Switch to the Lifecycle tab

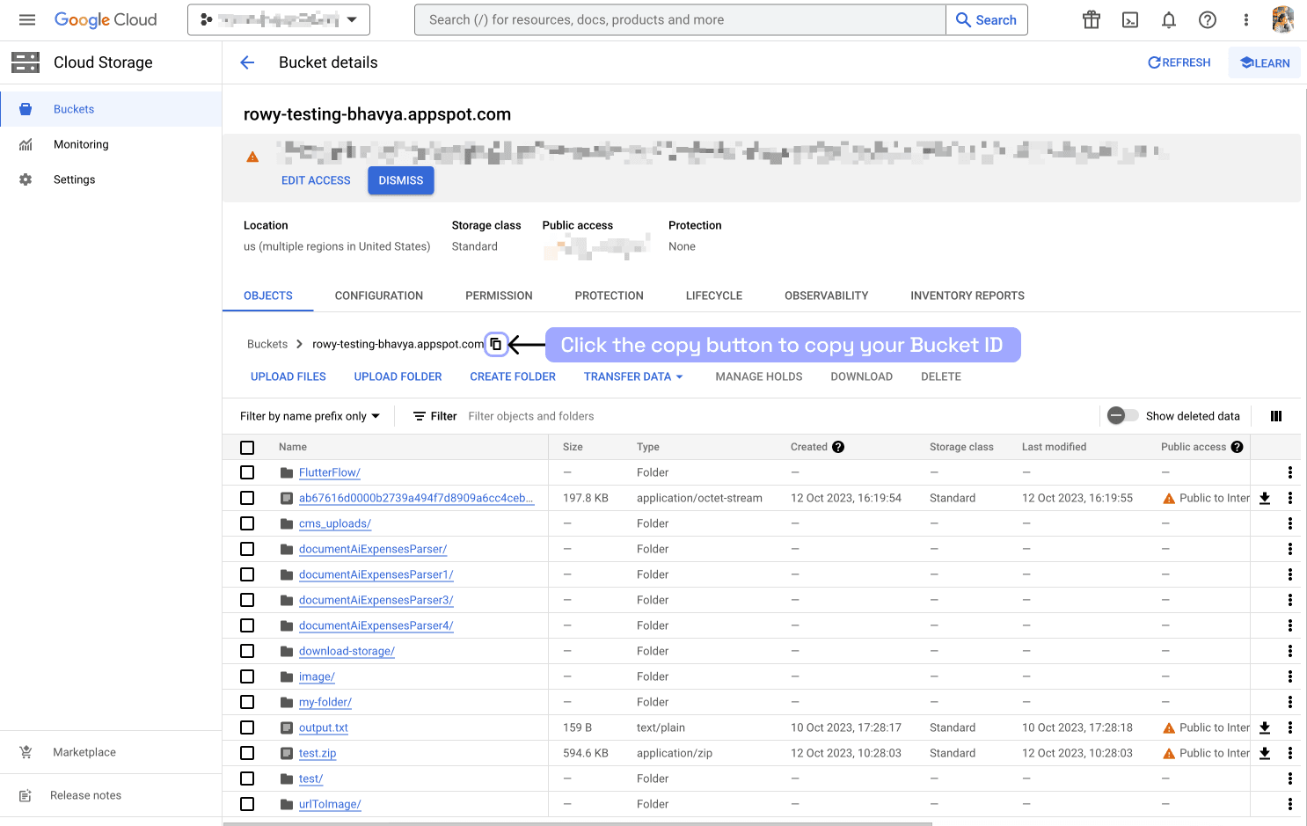pos(713,296)
